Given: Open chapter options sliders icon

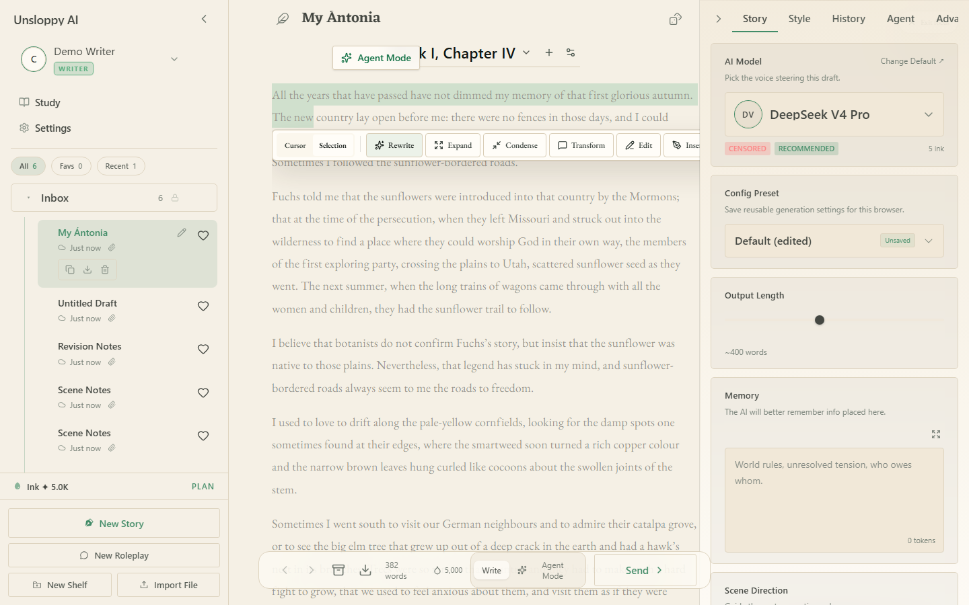Looking at the screenshot, I should [571, 52].
